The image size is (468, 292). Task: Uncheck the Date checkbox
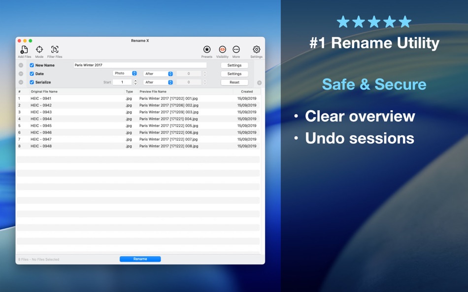point(32,74)
